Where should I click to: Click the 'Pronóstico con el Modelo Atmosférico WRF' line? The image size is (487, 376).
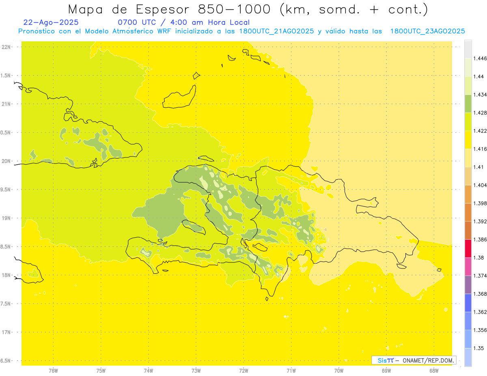241,31
